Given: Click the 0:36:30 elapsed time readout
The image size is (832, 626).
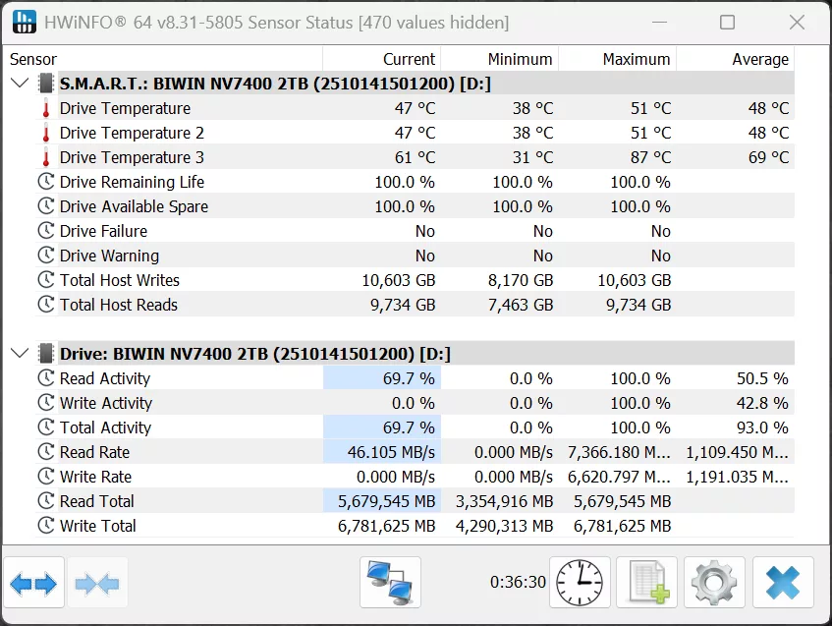Looking at the screenshot, I should pyautogui.click(x=518, y=582).
